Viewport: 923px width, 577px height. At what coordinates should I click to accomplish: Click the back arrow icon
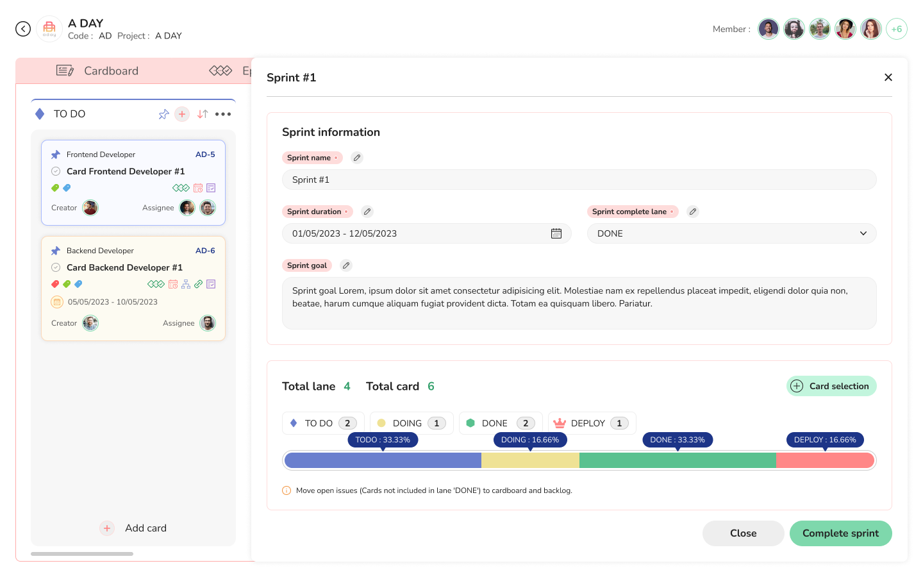click(23, 29)
